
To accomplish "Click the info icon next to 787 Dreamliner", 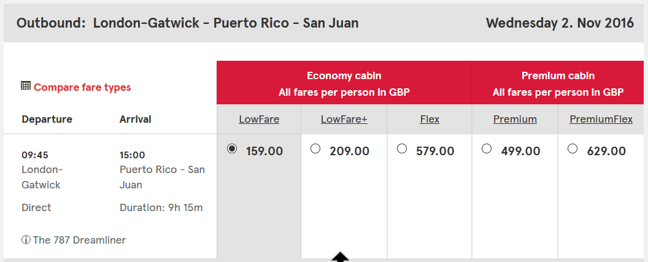I will click(26, 240).
